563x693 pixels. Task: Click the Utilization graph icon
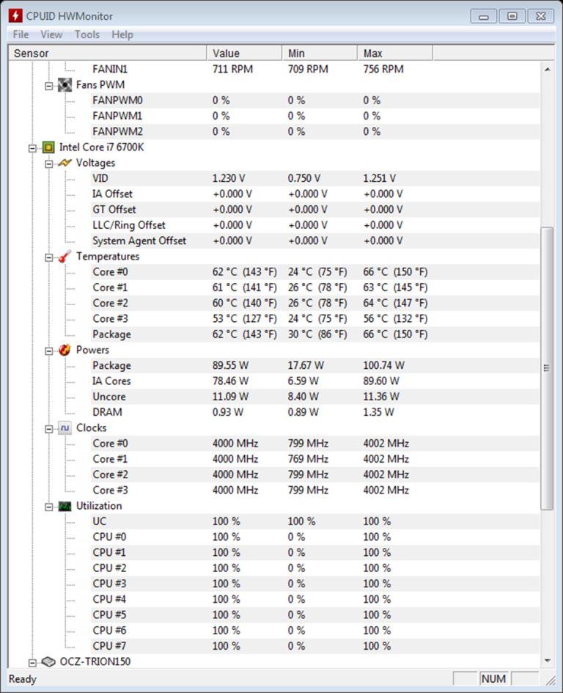pos(65,506)
